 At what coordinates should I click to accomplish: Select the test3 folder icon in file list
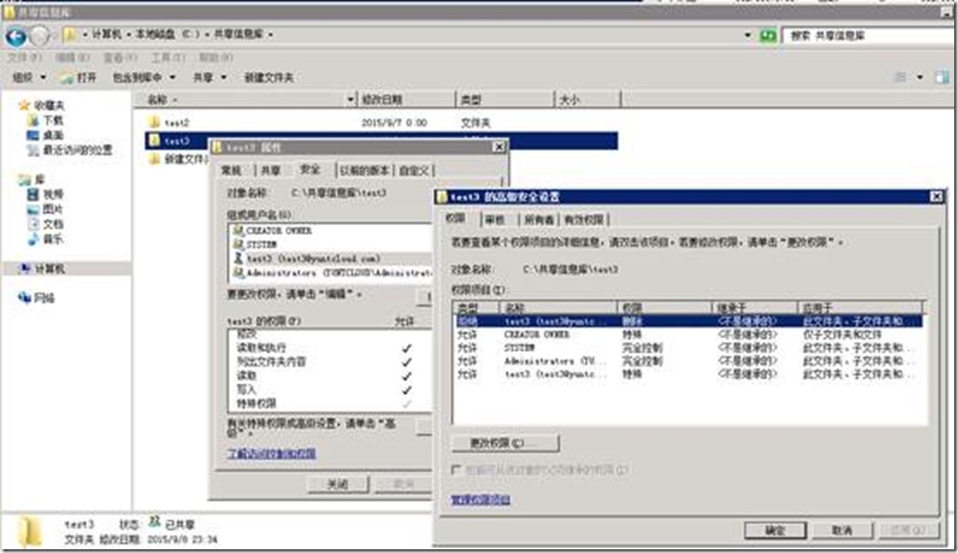click(x=155, y=141)
